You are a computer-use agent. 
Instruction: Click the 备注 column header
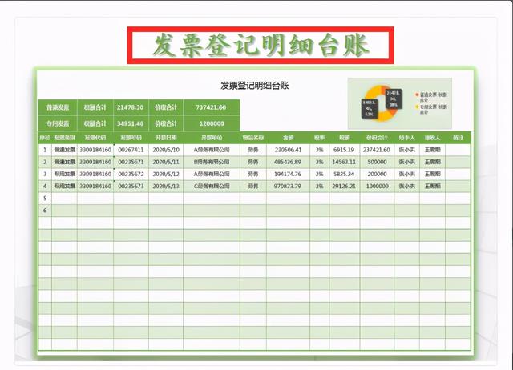458,138
